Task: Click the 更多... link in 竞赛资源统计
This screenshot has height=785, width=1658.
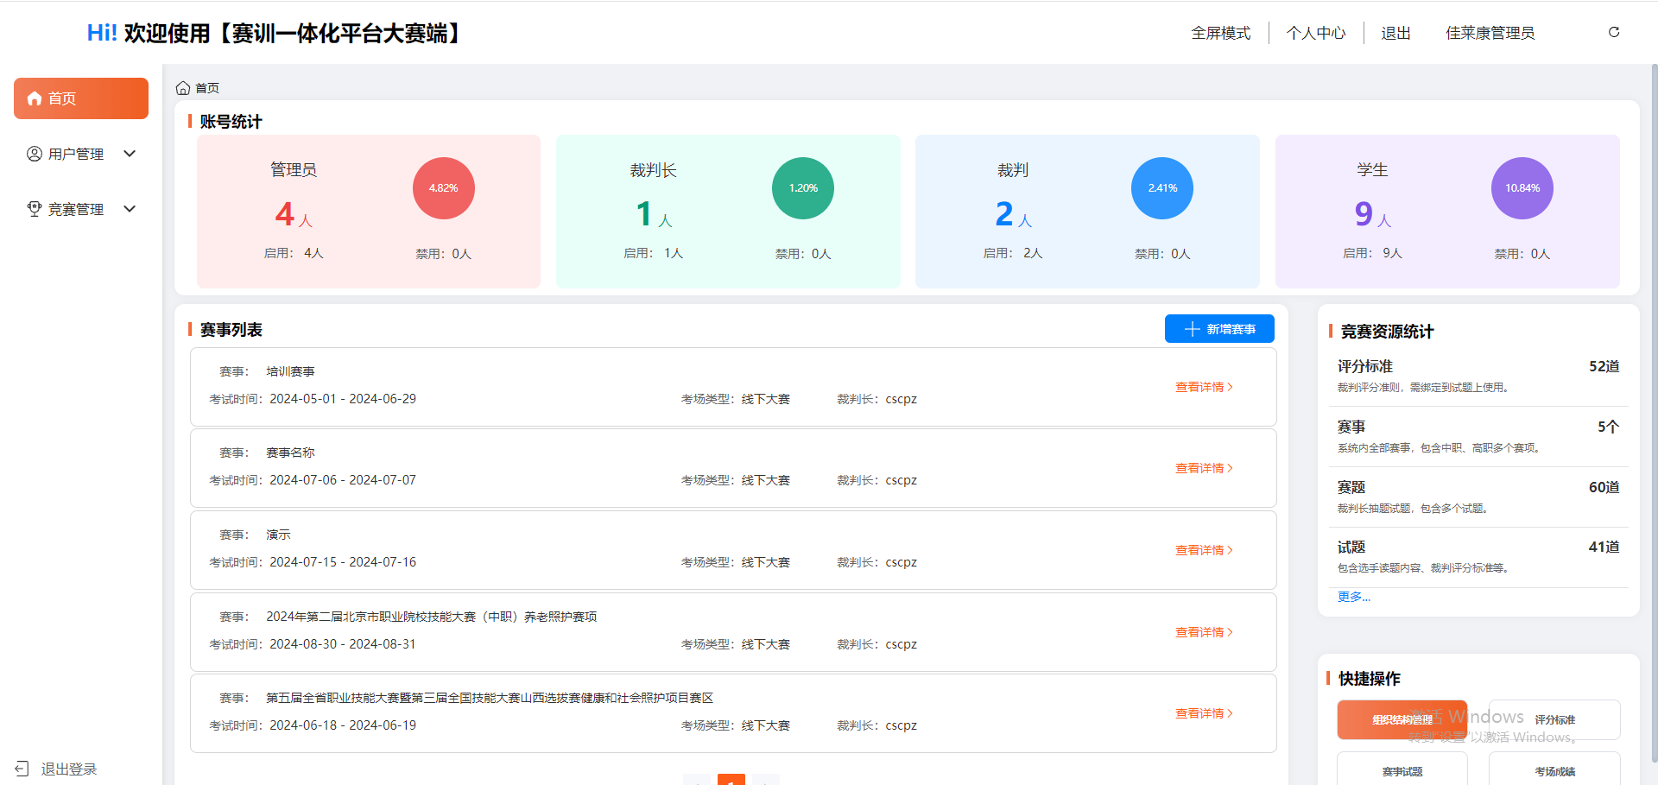Action: coord(1353,597)
